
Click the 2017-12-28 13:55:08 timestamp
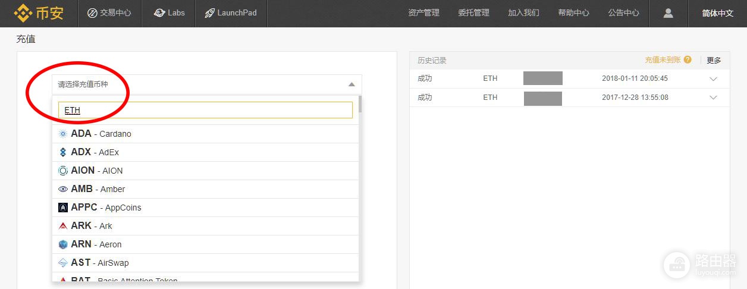click(x=635, y=98)
